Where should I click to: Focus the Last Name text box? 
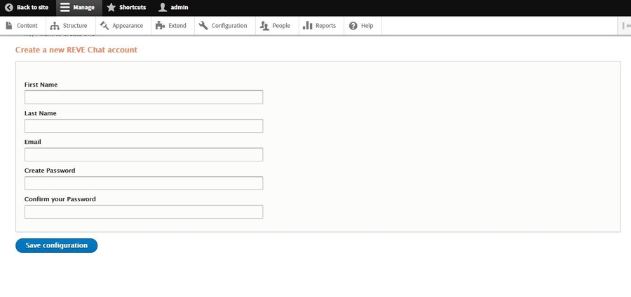tap(144, 126)
